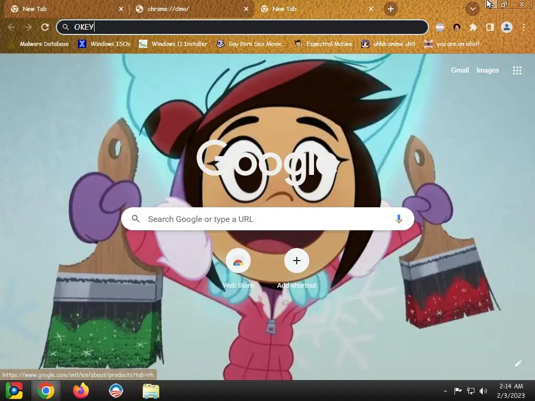The image size is (535, 401).
Task: Click the cartoon character extension icon
Action: tap(457, 27)
